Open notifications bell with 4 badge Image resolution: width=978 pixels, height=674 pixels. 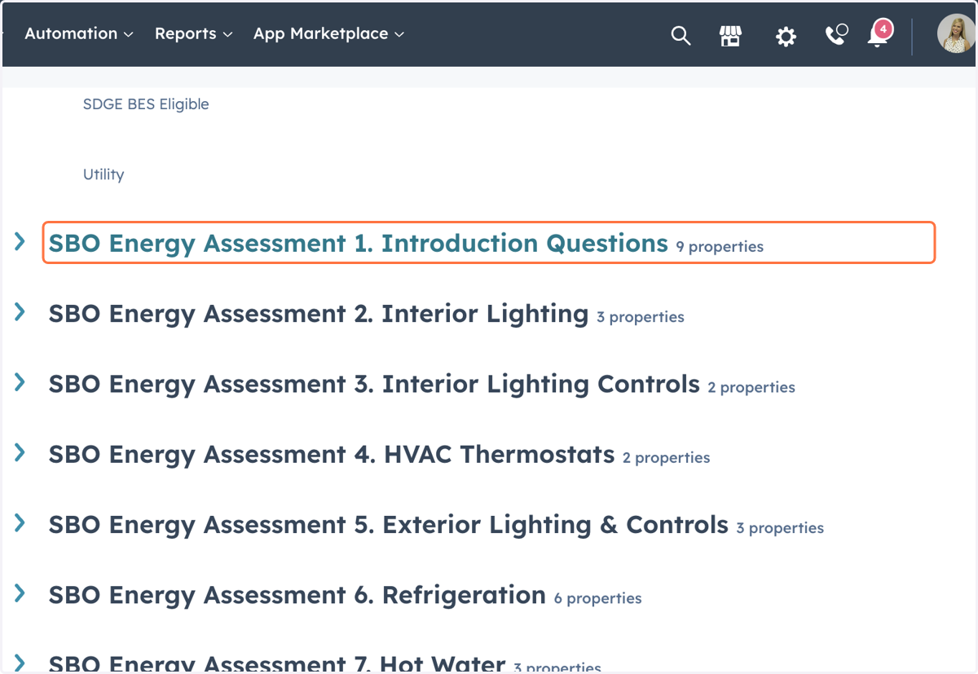point(879,34)
